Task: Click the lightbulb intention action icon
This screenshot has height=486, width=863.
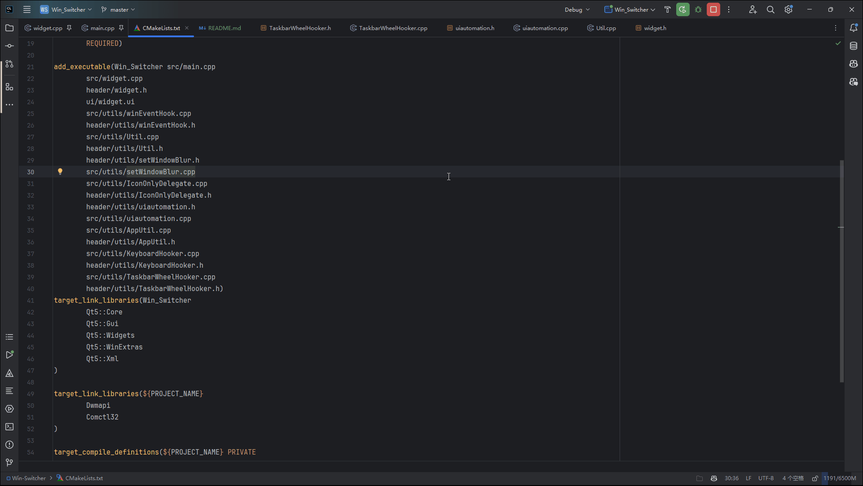Action: click(x=60, y=172)
